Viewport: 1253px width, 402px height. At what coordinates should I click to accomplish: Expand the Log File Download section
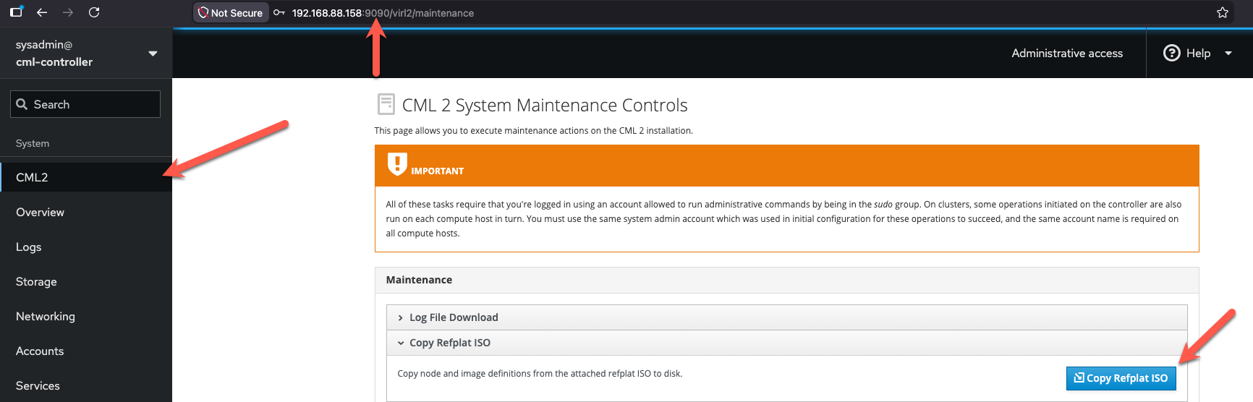(786, 317)
